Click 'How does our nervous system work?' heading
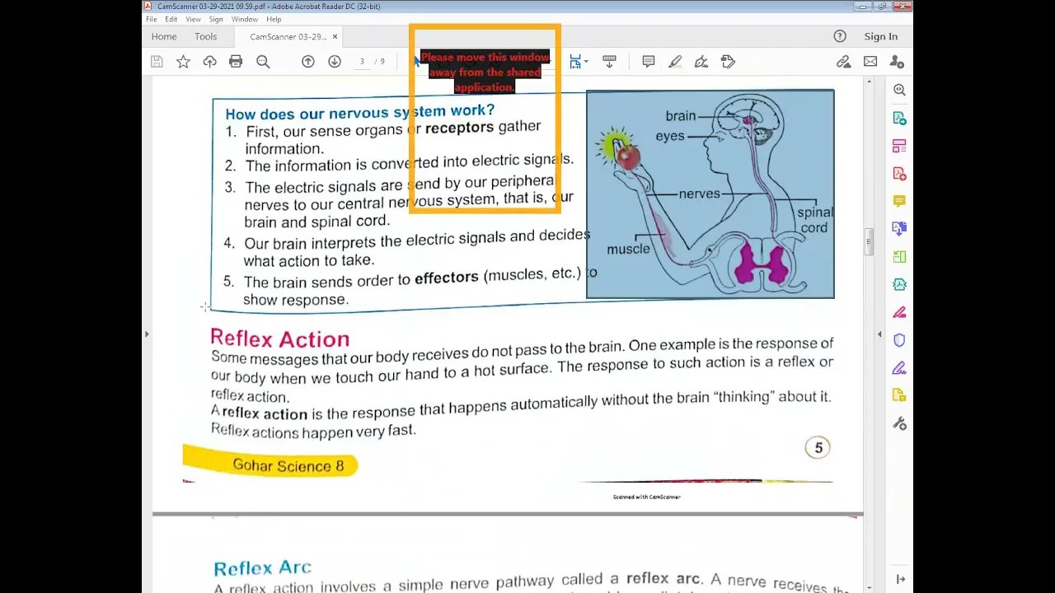The height and width of the screenshot is (593, 1055). click(360, 112)
